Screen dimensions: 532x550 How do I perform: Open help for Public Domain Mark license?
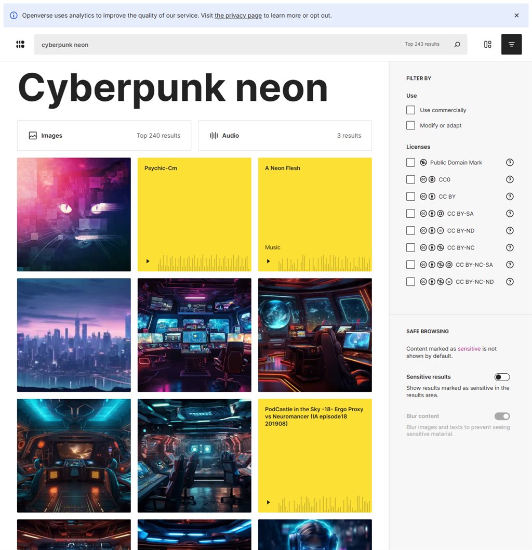tap(510, 163)
